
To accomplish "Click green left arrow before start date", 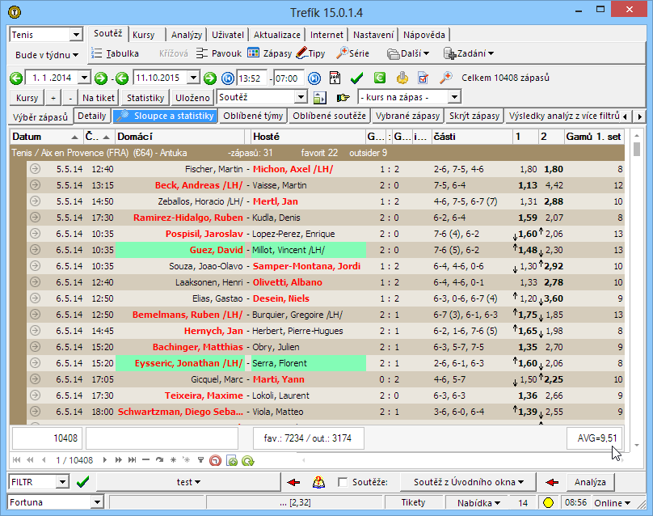I will 16,78.
